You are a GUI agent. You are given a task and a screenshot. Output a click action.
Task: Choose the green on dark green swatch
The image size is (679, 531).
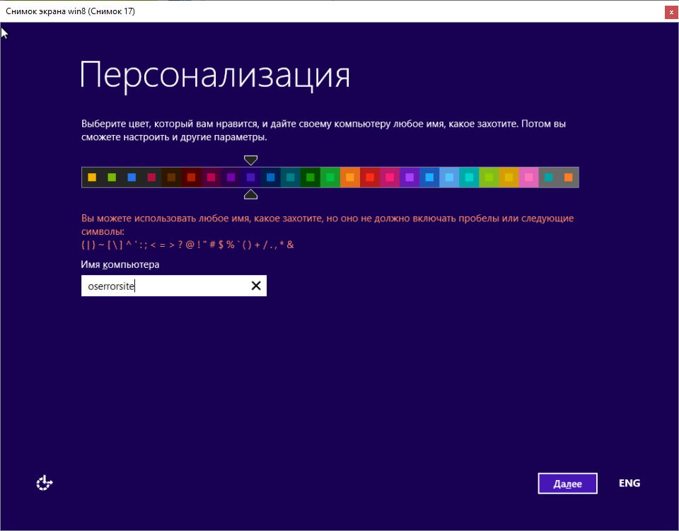(x=310, y=177)
